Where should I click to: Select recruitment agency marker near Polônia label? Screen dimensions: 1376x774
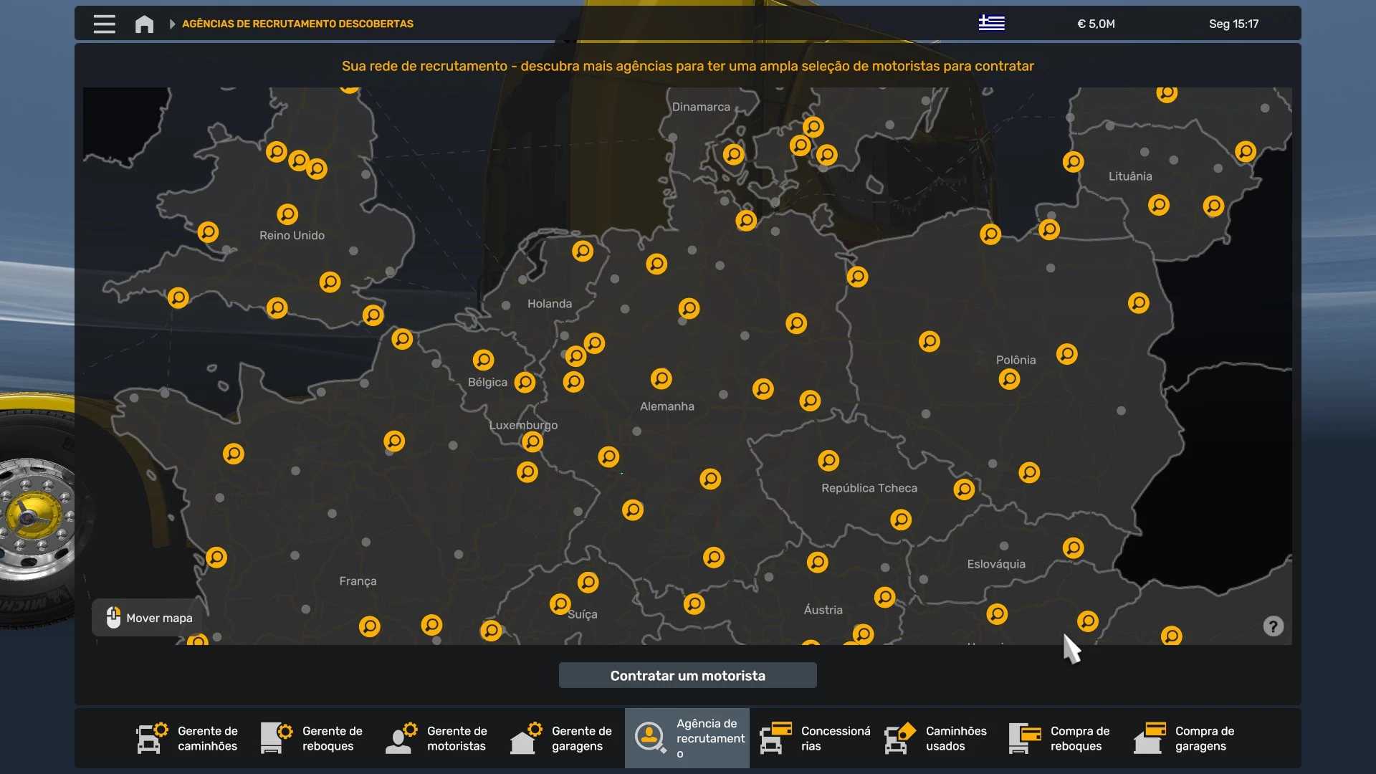click(x=1009, y=378)
